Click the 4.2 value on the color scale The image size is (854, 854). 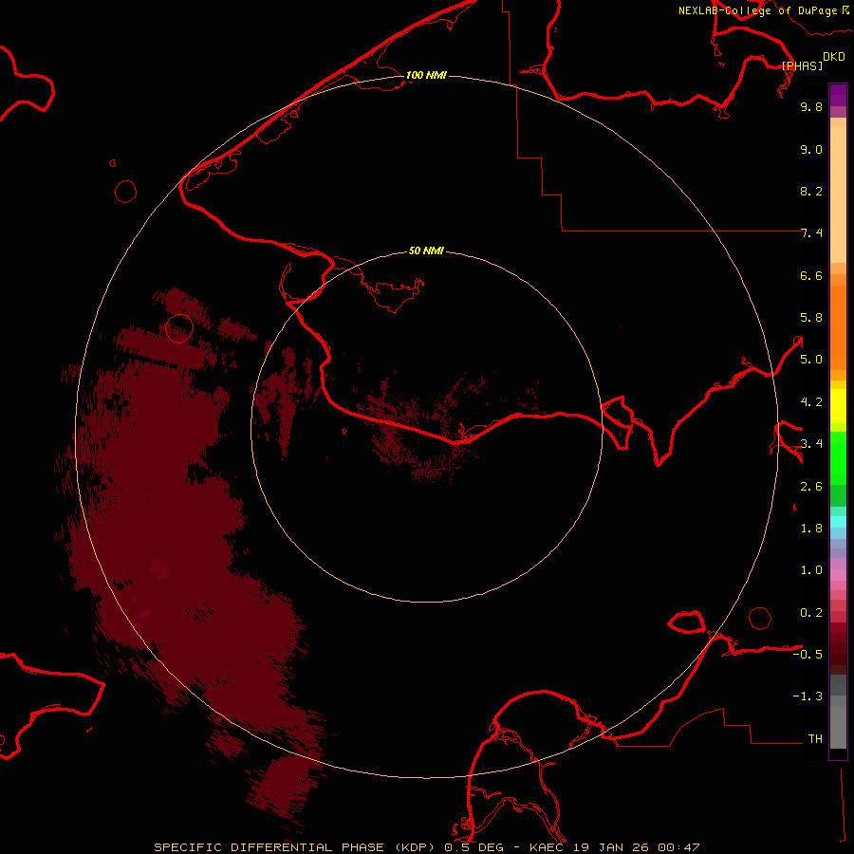(x=811, y=402)
